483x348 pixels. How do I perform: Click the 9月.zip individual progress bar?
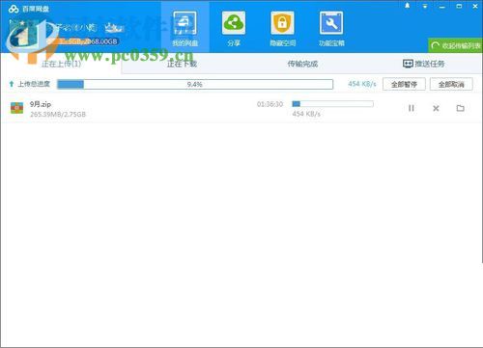[332, 104]
